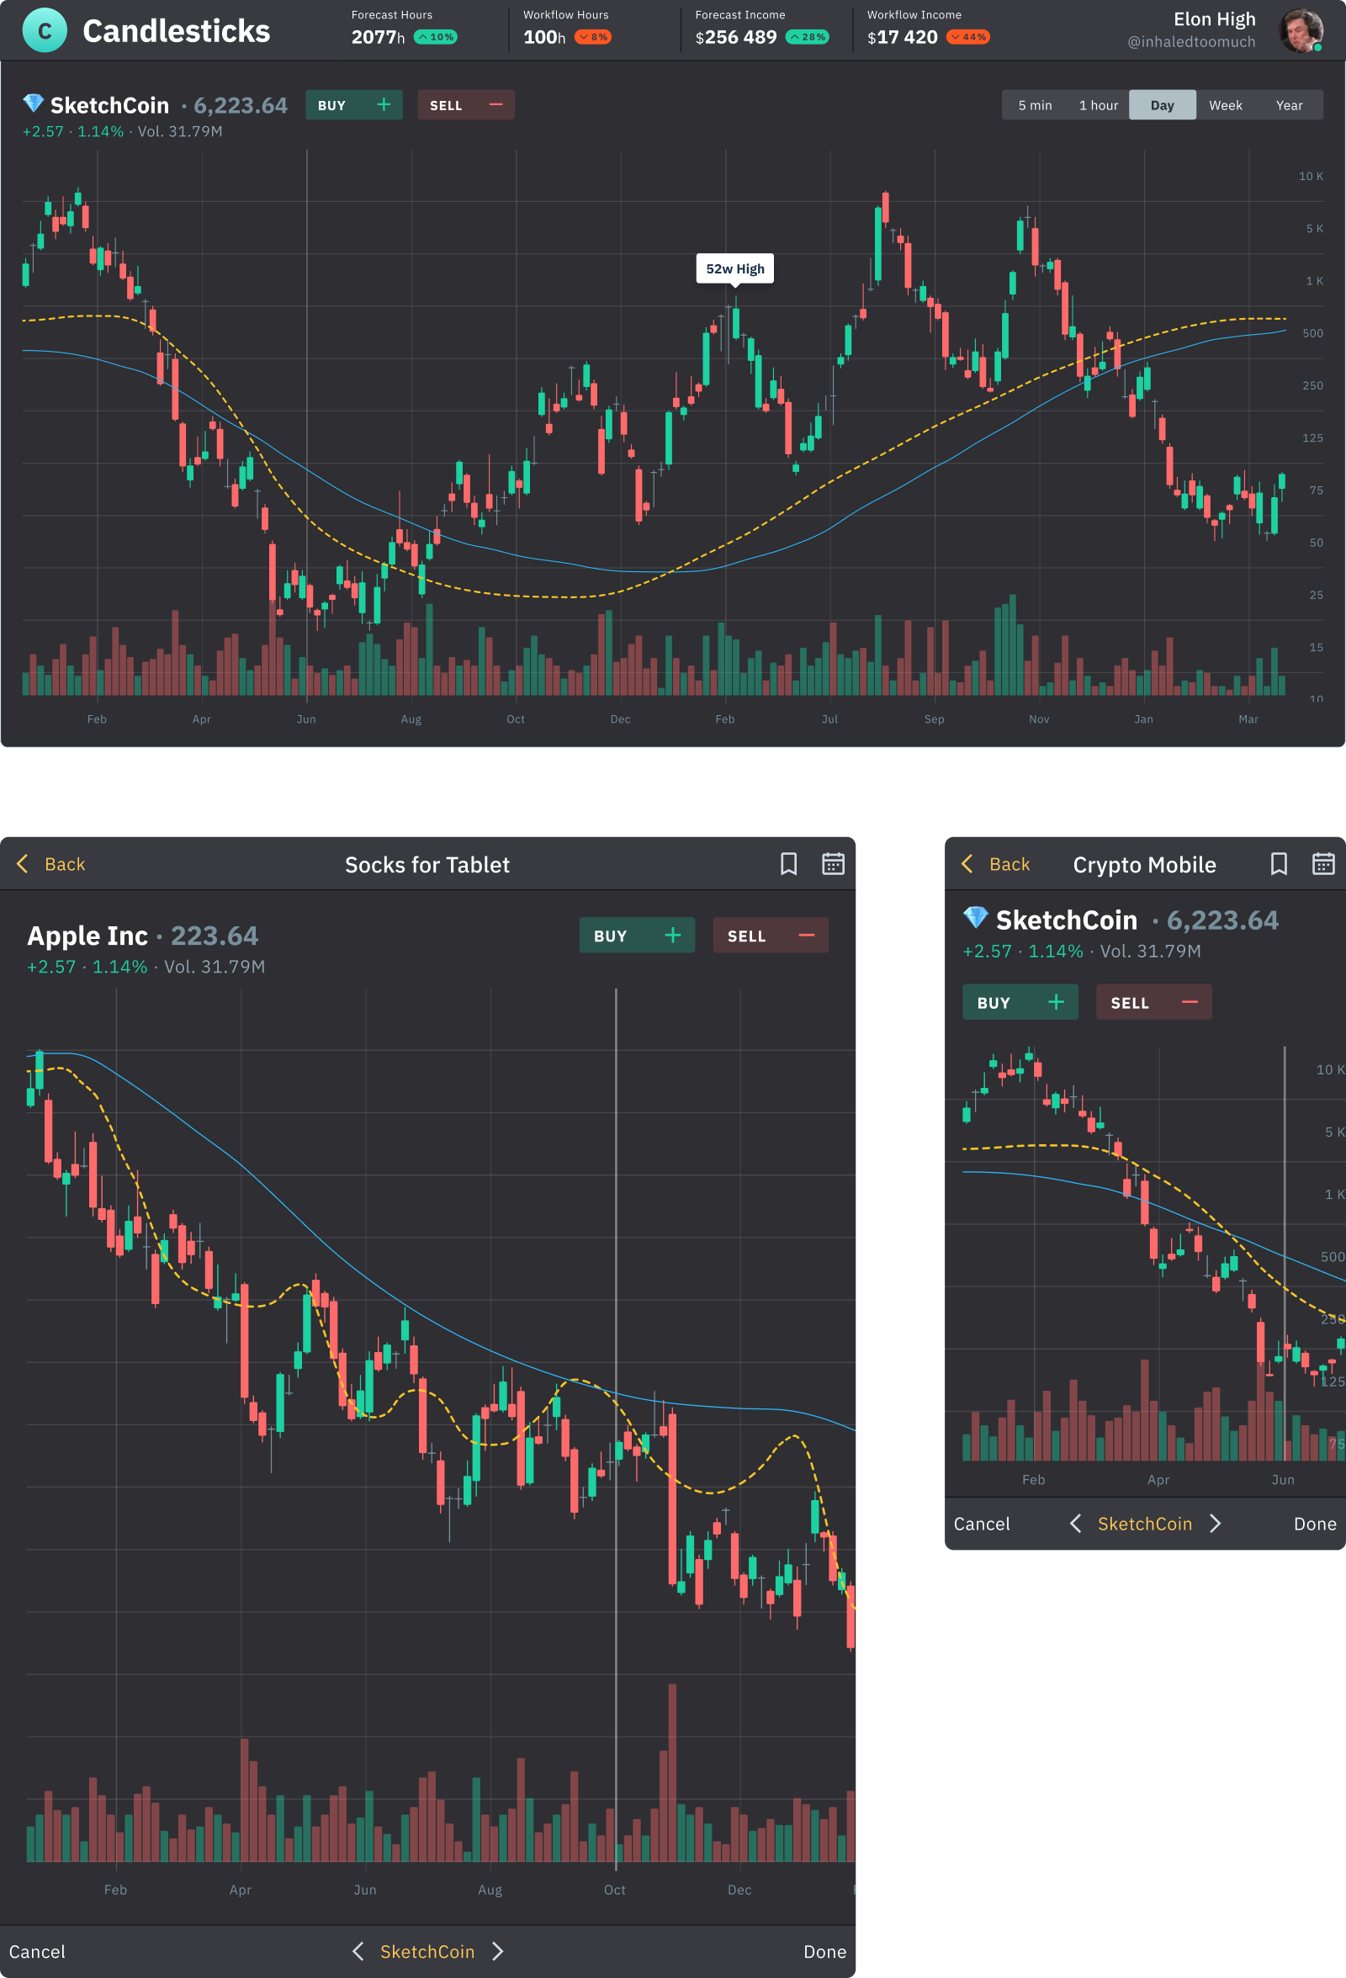Screen dimensions: 1346x1978
Task: Bookmark the Socks for Tablet screen
Action: pyautogui.click(x=790, y=864)
